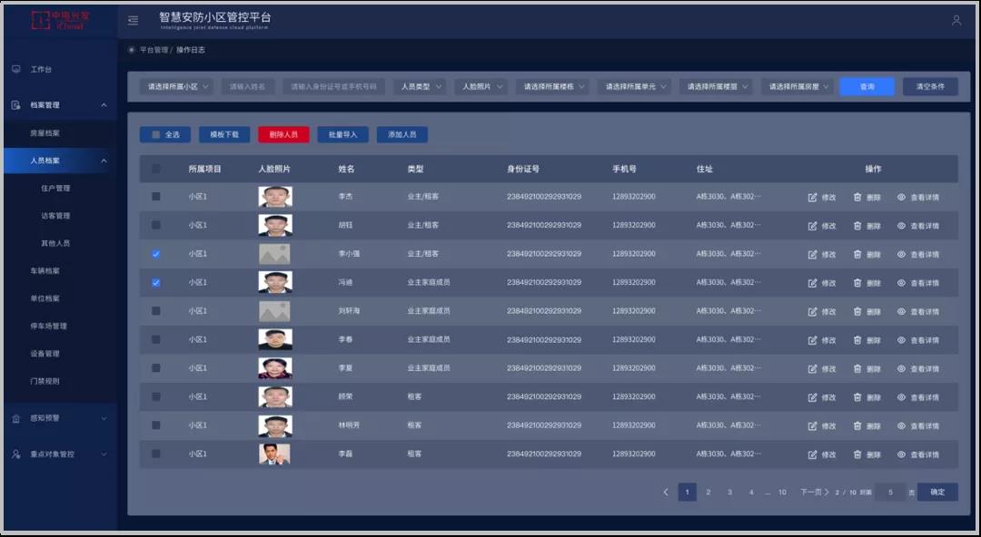Click the edit icon for 李杰

(x=812, y=197)
